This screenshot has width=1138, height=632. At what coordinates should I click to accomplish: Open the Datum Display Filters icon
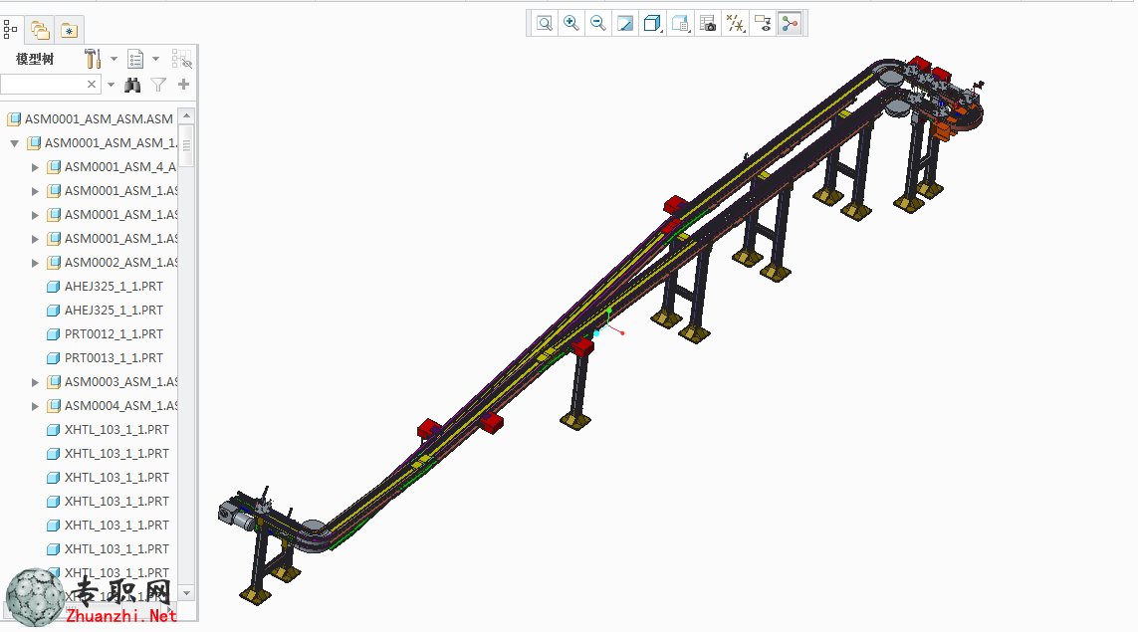[735, 23]
